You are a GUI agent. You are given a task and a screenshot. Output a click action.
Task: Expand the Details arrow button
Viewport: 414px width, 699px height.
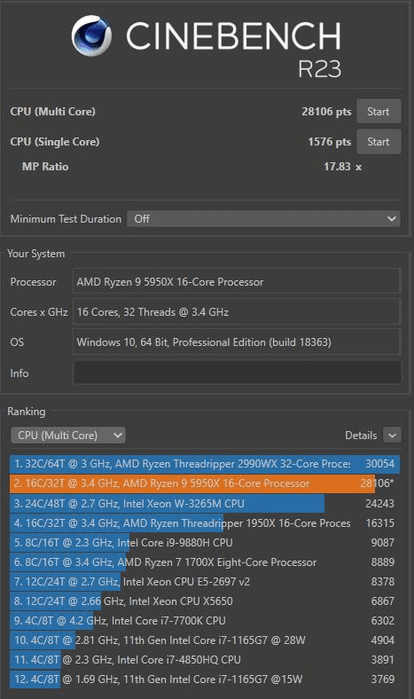[392, 435]
